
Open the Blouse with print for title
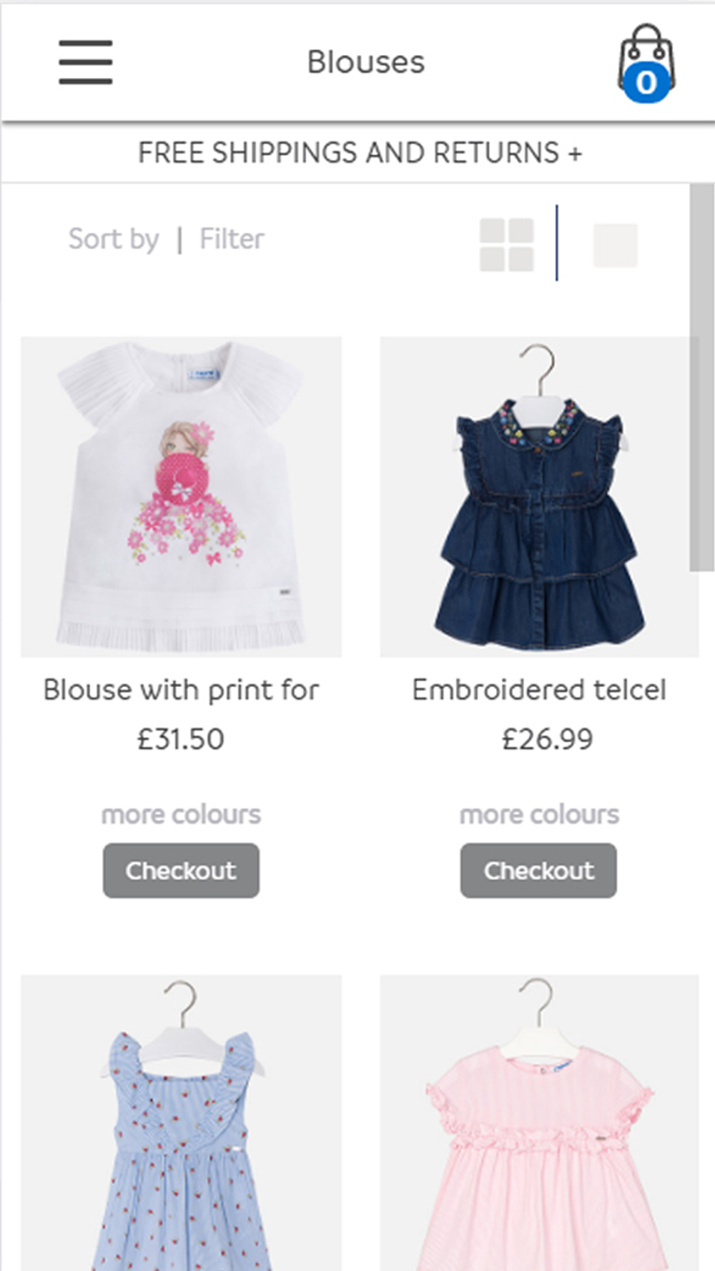pos(181,690)
